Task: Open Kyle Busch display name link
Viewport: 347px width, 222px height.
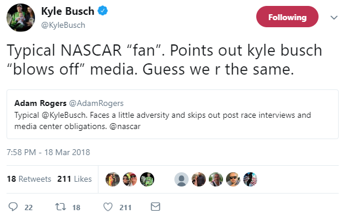Action: point(68,11)
